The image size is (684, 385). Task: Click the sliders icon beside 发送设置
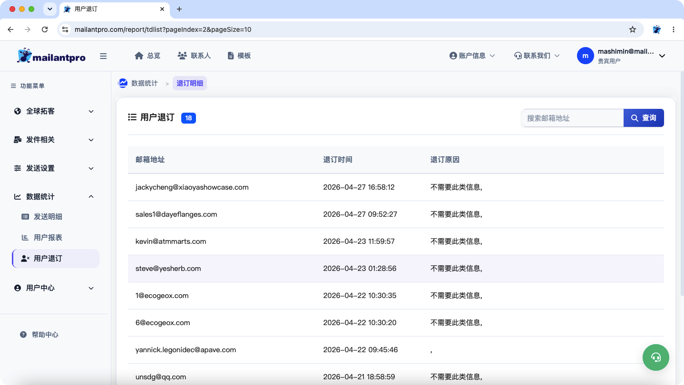(18, 168)
